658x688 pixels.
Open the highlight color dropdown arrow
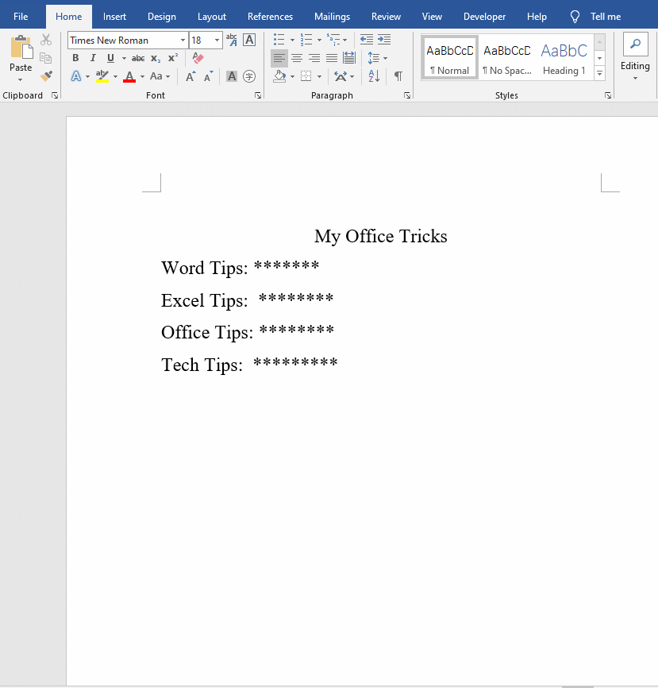click(x=115, y=77)
